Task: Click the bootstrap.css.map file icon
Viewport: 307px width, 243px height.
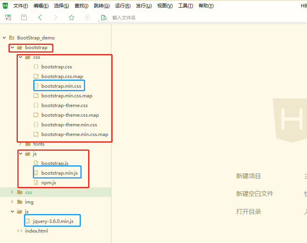Action: point(36,76)
